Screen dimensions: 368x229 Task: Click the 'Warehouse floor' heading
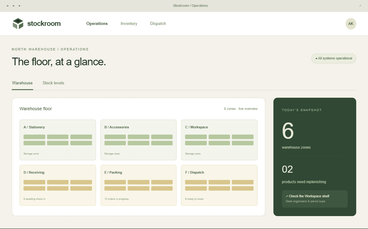[36, 109]
